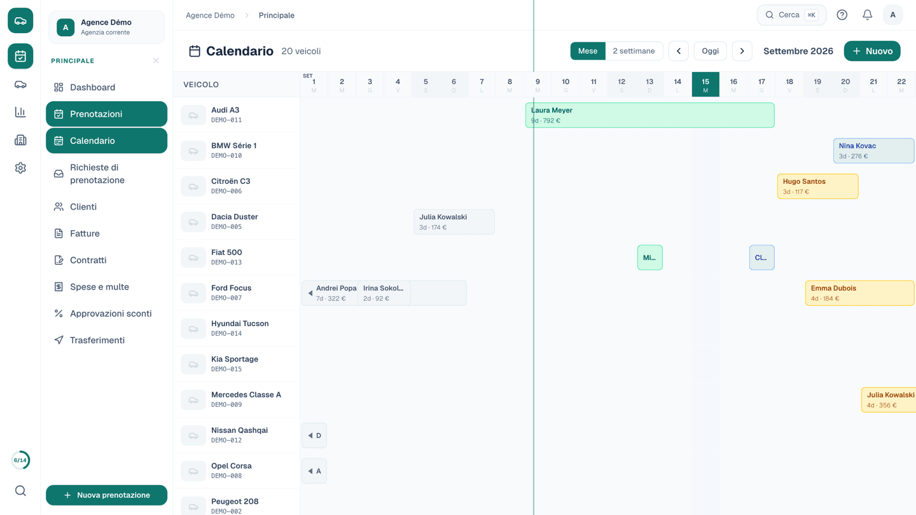Open Richieste di prenotazione menu item

point(106,174)
